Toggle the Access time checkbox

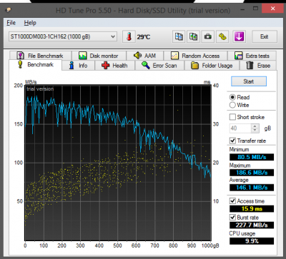pos(232,201)
